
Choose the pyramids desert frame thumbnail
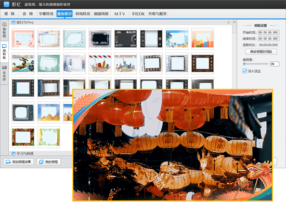(49, 113)
